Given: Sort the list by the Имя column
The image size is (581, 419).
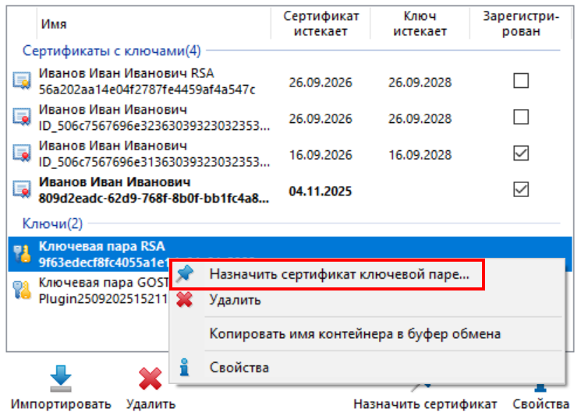Looking at the screenshot, I should (x=54, y=24).
